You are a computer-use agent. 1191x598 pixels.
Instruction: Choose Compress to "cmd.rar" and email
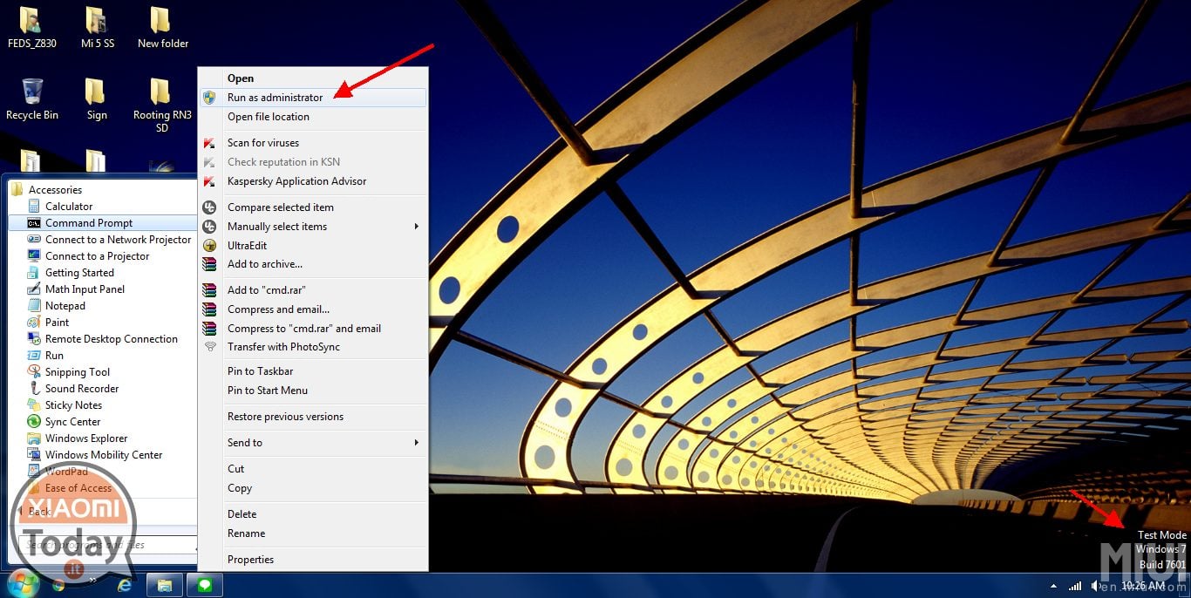(x=314, y=329)
